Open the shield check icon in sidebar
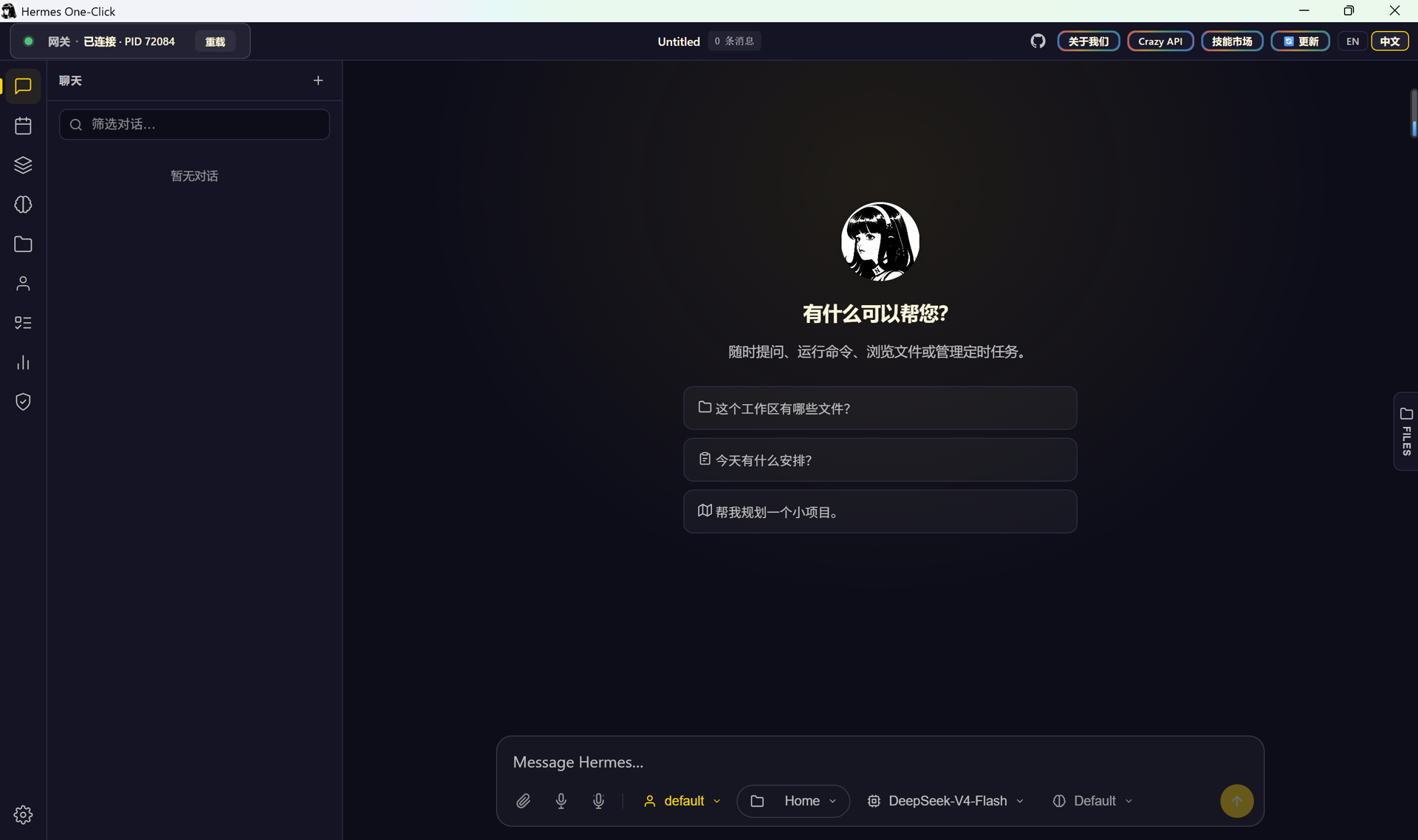This screenshot has height=840, width=1418. (x=23, y=402)
